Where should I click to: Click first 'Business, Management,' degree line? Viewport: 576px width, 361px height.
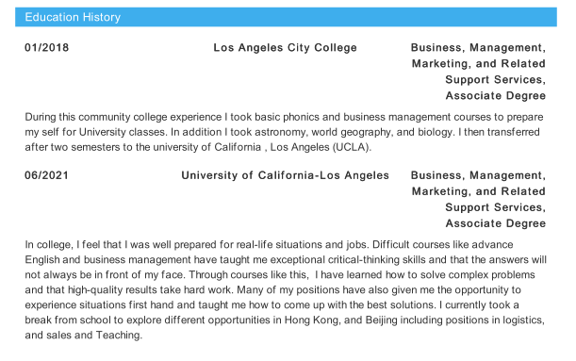tap(478, 48)
